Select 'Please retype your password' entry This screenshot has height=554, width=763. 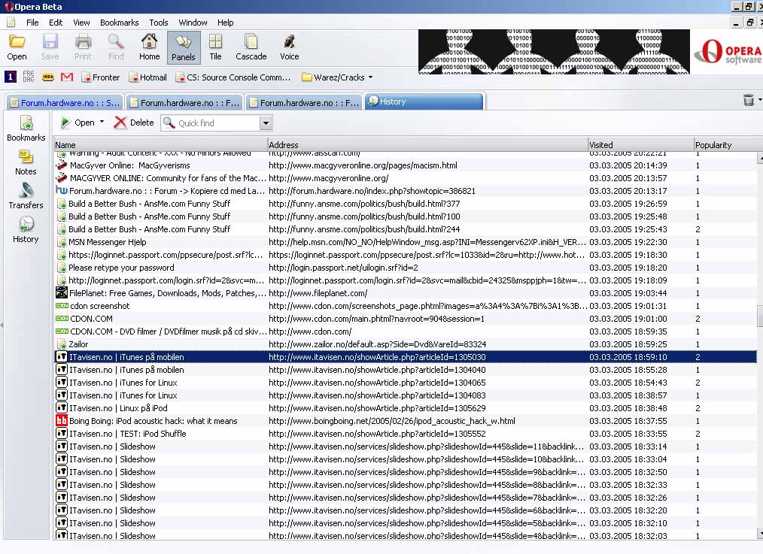coord(406,268)
